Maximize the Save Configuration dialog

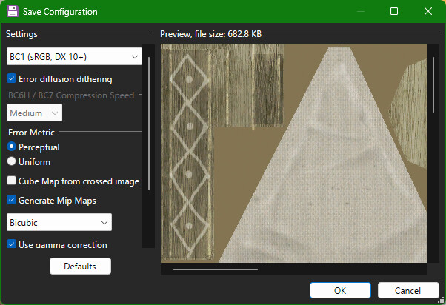(394, 12)
